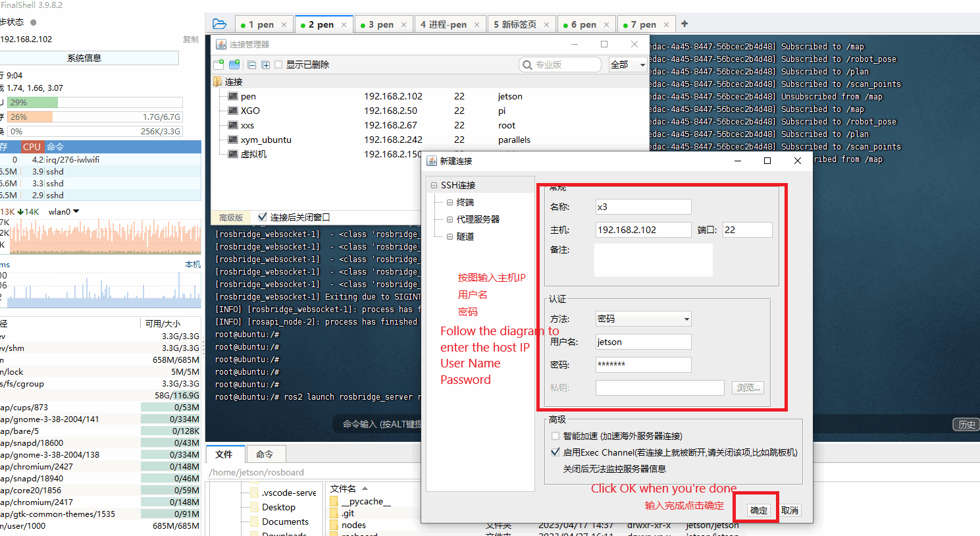Switch to the 命令 tab
This screenshot has width=980, height=536.
tap(265, 454)
